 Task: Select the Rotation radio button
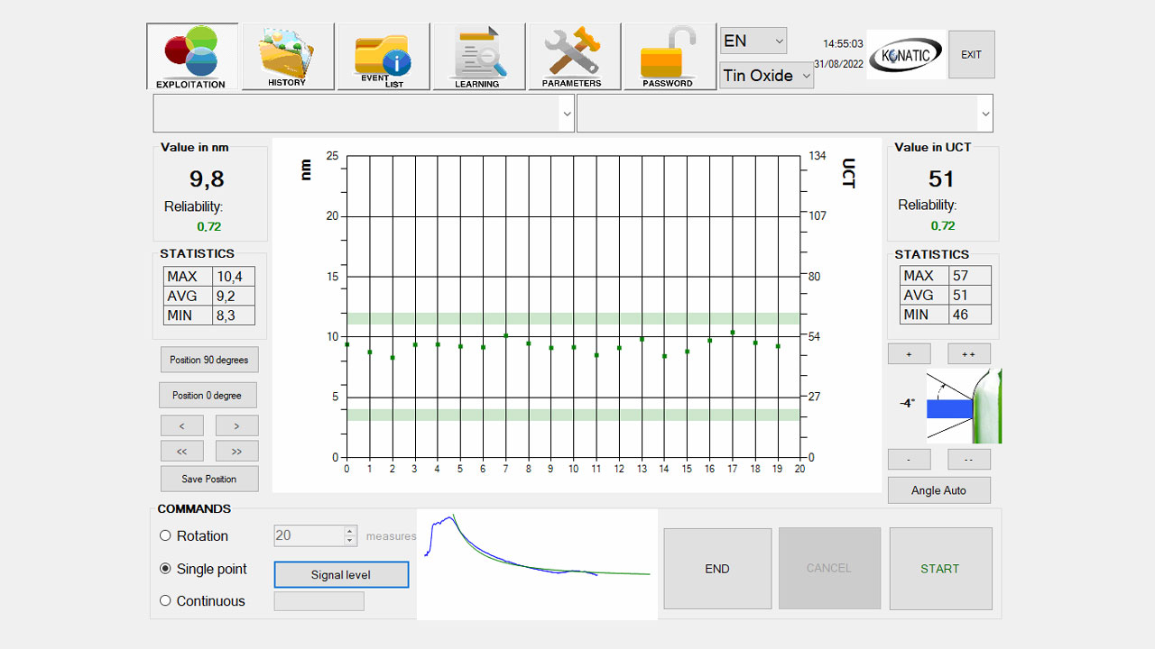click(x=165, y=535)
